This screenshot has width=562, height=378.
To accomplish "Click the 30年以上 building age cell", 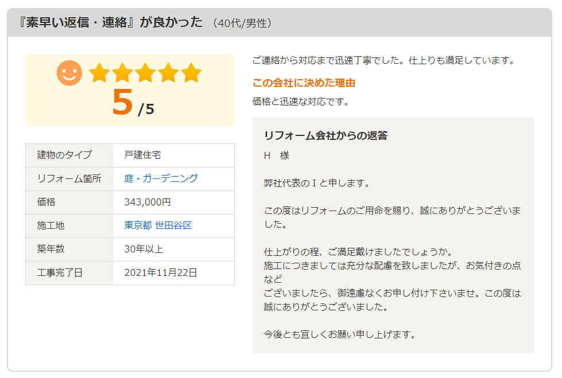I will click(x=173, y=249).
